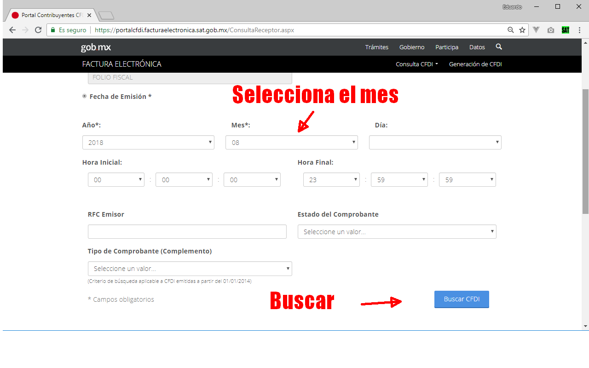
Task: Click the grey V extension icon
Action: [536, 30]
